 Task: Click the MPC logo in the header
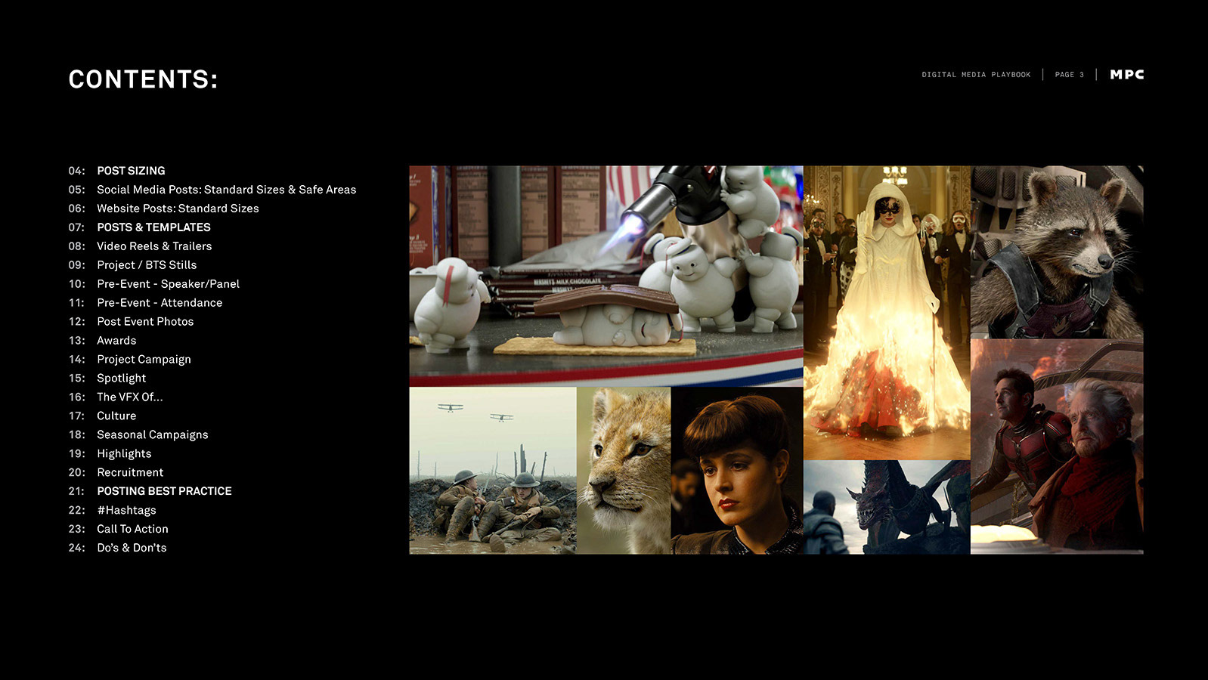pyautogui.click(x=1126, y=74)
